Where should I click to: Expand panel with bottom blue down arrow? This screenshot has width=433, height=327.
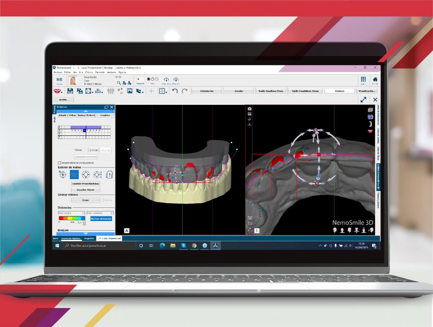pos(85,234)
